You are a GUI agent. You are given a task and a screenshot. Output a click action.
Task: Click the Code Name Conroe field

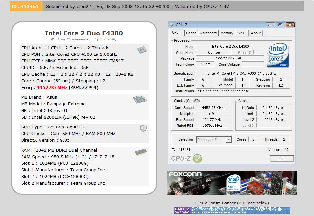[214, 53]
